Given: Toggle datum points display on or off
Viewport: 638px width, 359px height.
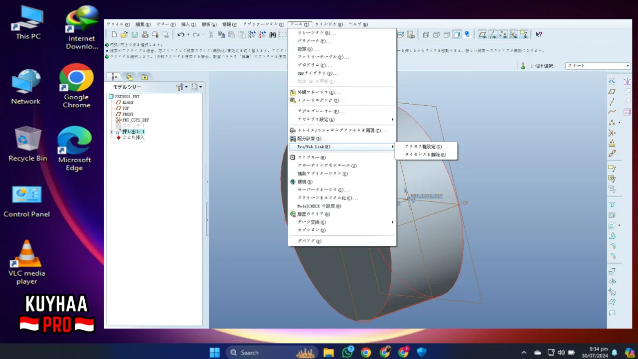Looking at the screenshot, I should (x=503, y=34).
